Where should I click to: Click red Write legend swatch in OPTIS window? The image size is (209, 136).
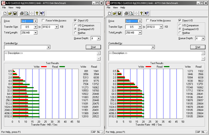148,66
